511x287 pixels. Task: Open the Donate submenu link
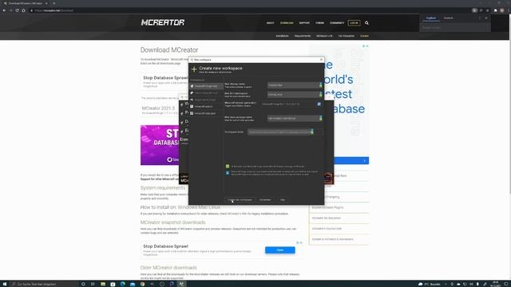coord(364,36)
